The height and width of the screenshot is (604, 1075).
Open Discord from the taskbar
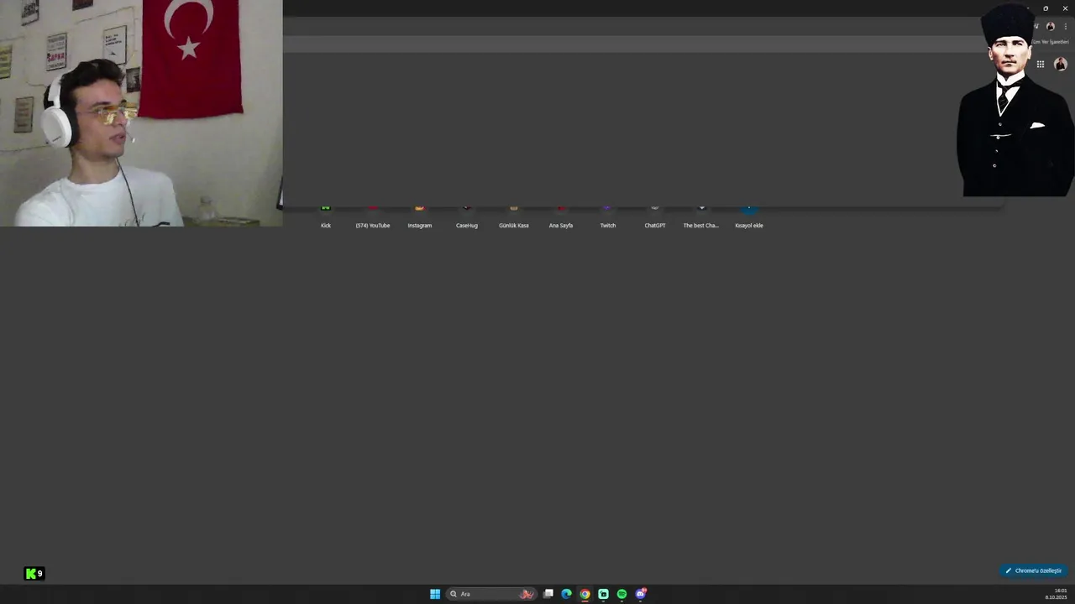[x=641, y=594]
